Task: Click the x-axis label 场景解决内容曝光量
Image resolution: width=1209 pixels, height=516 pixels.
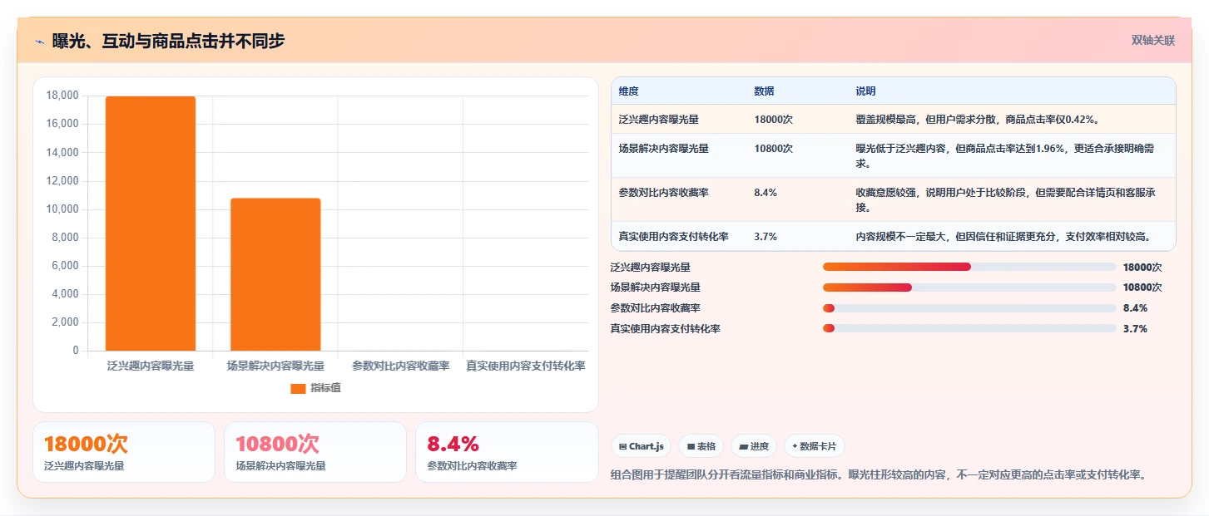Action: pos(275,366)
